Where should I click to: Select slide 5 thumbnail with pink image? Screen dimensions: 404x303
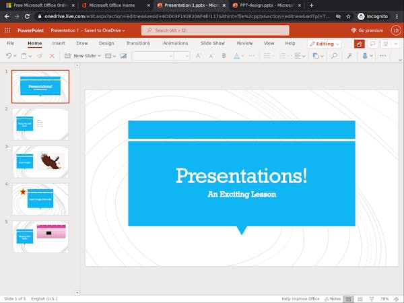40,236
